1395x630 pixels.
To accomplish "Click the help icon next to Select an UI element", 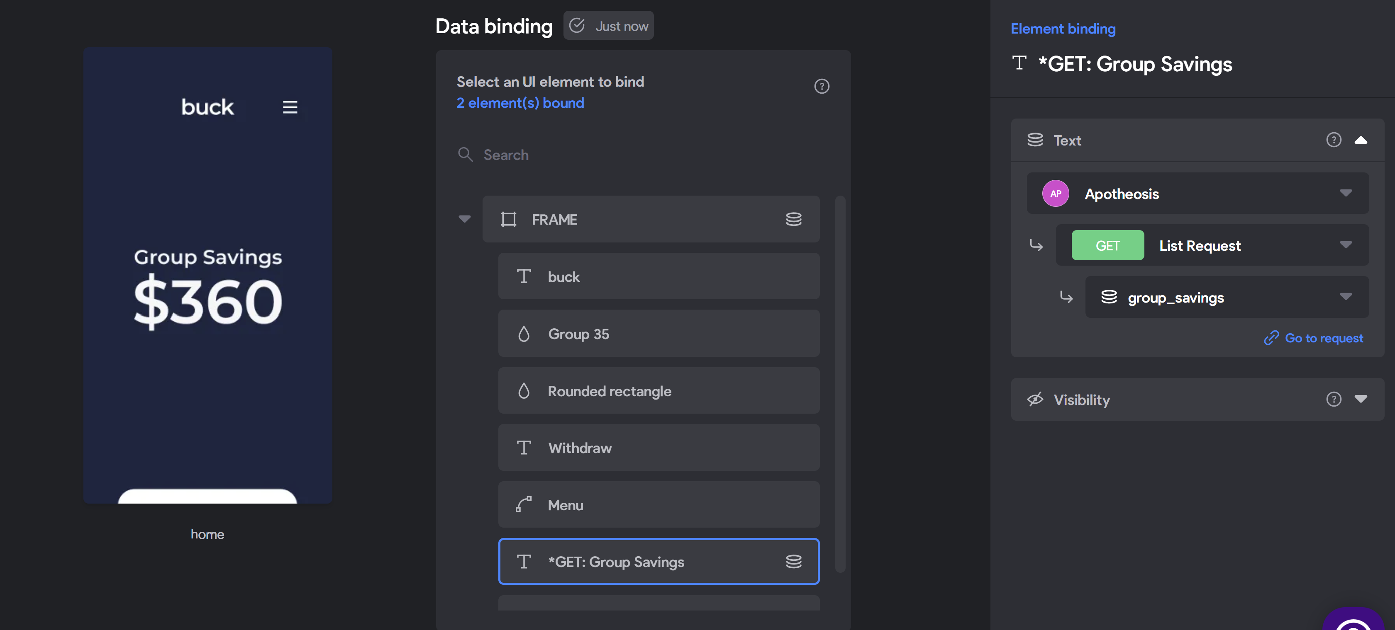I will 822,87.
